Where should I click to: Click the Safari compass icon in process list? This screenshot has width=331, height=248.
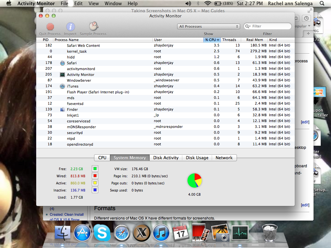(x=62, y=63)
